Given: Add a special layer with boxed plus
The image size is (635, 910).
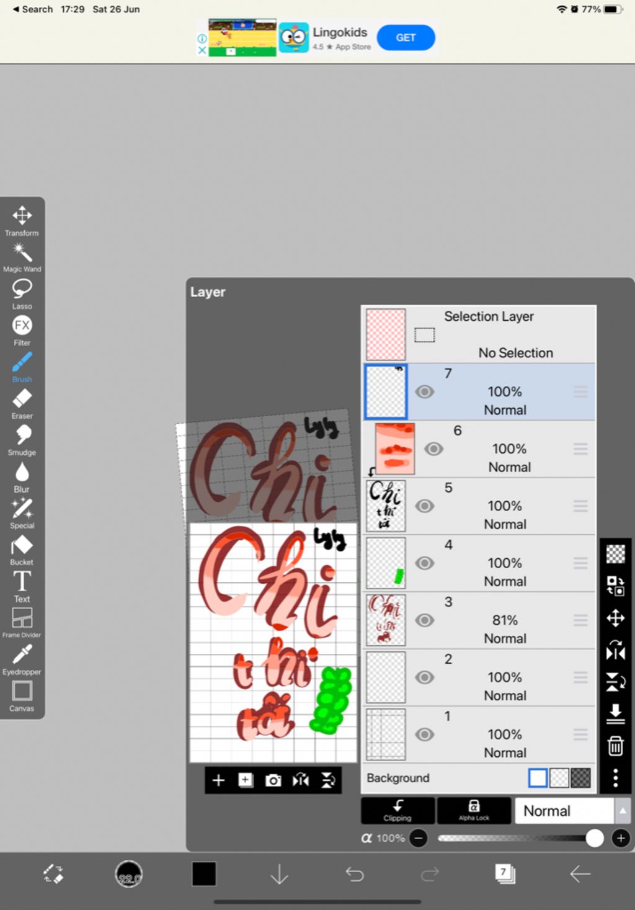Looking at the screenshot, I should [x=246, y=780].
